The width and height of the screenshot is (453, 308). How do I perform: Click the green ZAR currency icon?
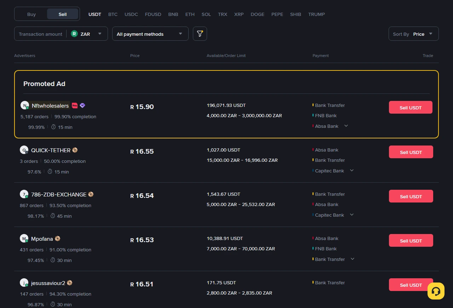coord(74,34)
